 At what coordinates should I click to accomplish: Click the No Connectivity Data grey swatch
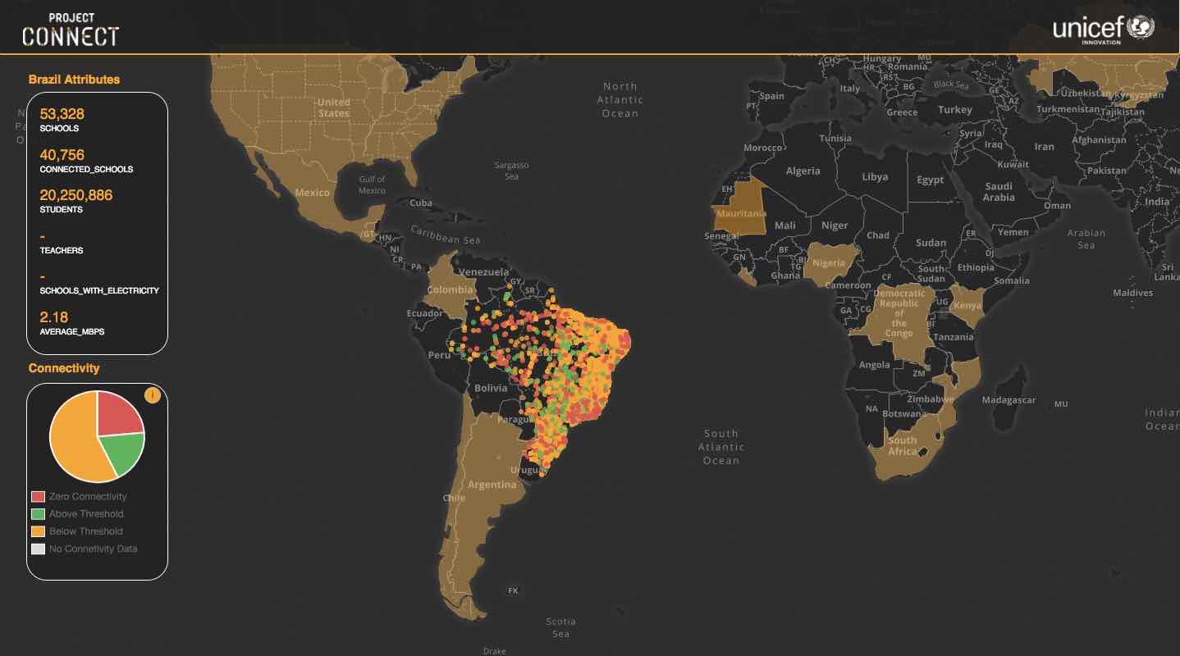(x=38, y=549)
